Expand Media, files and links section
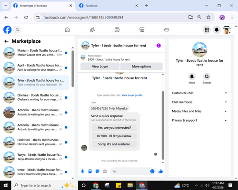 point(199,111)
